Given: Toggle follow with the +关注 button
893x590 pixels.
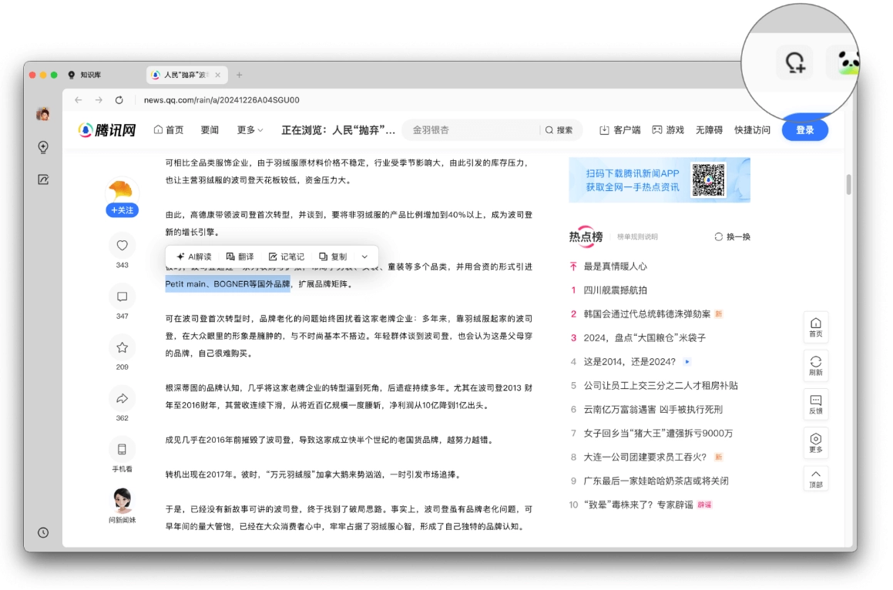Looking at the screenshot, I should click(122, 210).
